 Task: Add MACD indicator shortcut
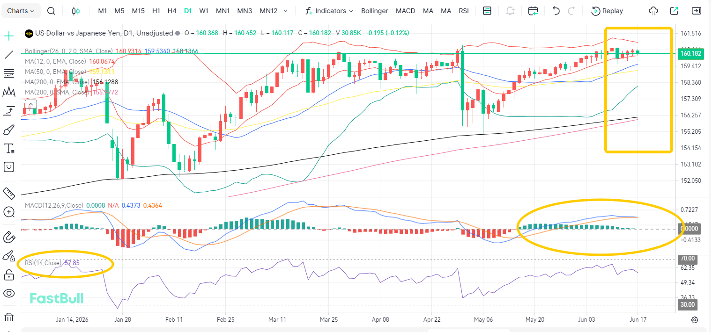(x=405, y=11)
